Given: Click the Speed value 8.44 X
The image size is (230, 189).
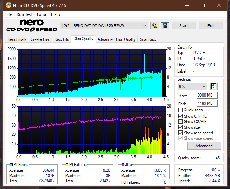Looking at the screenshot, I should 215,181.
